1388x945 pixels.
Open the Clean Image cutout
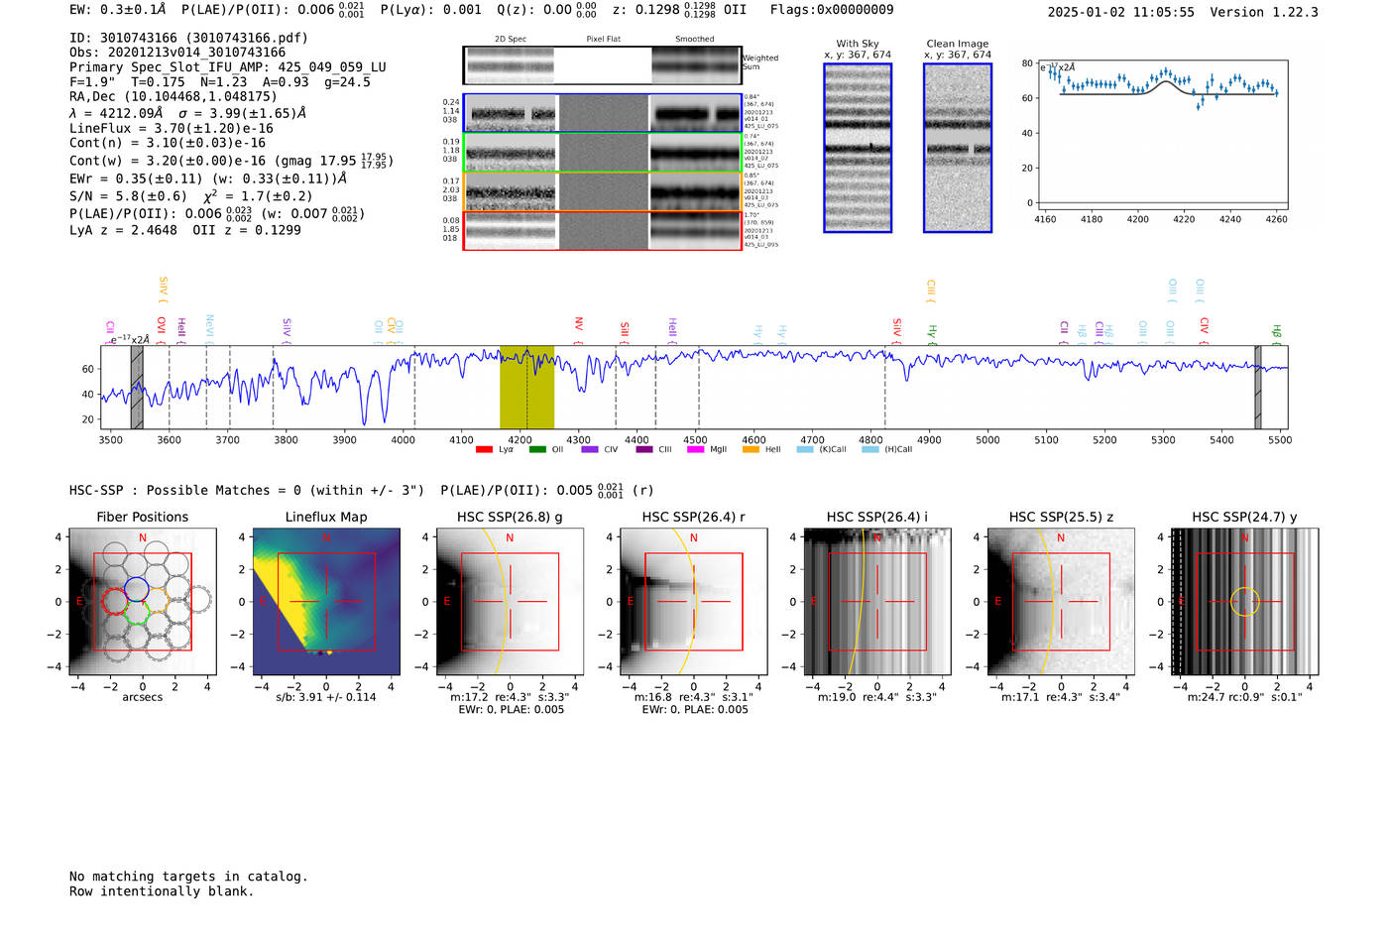click(958, 148)
